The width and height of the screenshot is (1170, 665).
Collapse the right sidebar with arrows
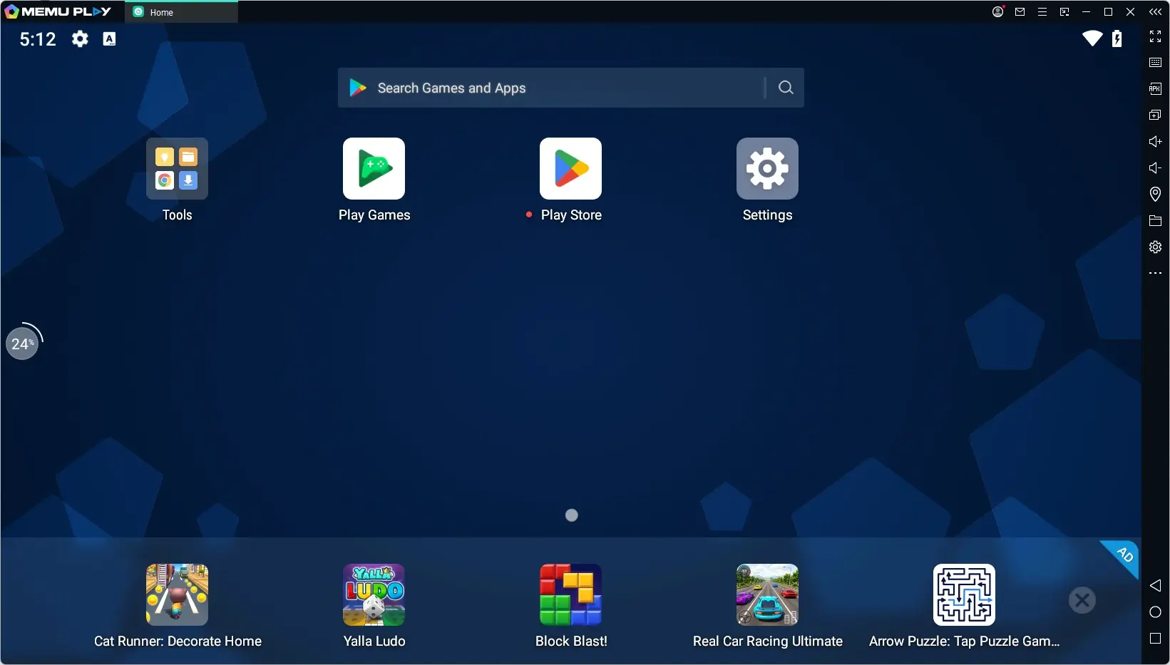[1155, 11]
